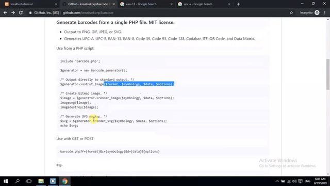This screenshot has width=330, height=186.
Task: Click the heading 'Generate barcodes from a single PHP file'
Action: (115, 22)
